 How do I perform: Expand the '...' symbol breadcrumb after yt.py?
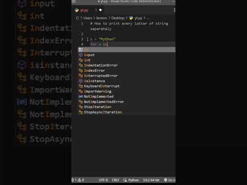click(x=147, y=18)
